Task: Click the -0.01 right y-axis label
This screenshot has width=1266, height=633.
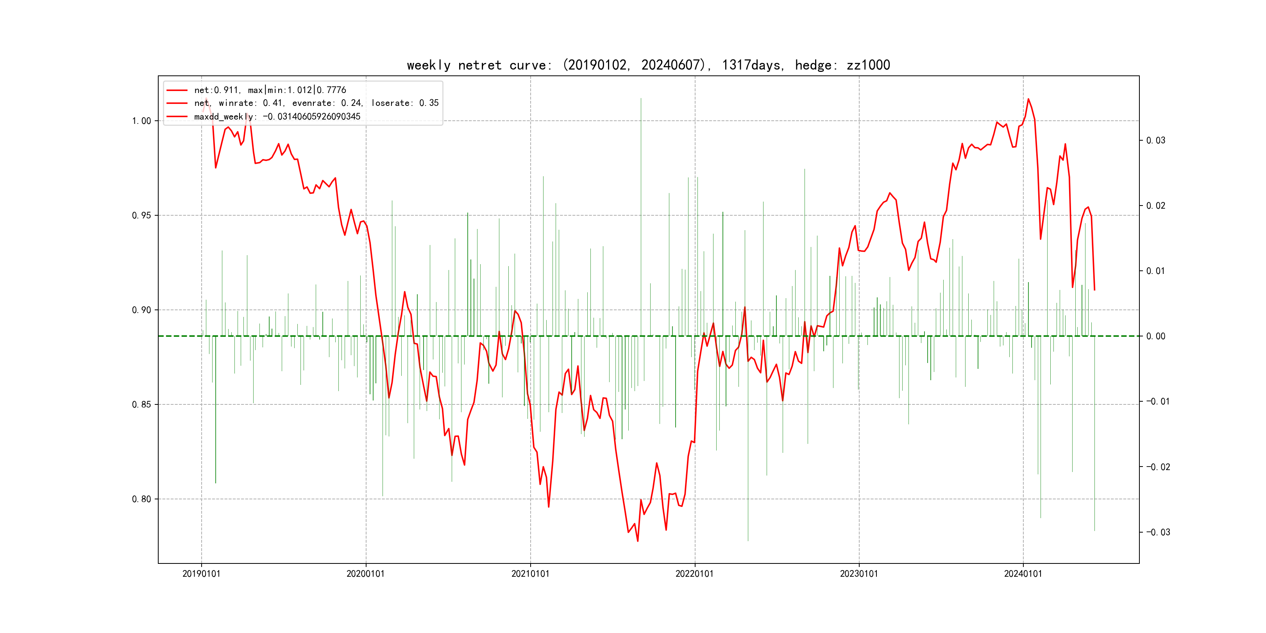Action: pyautogui.click(x=1158, y=402)
